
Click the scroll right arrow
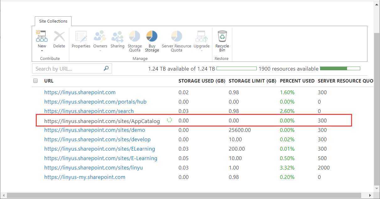(370, 196)
